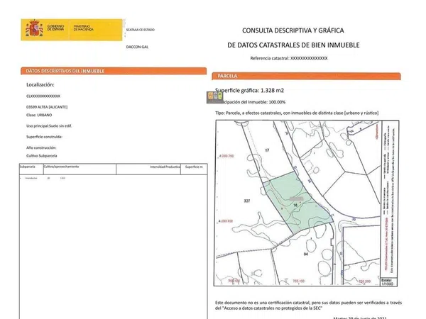
Task: Click parcel number 327 on the map
Action: (248, 201)
